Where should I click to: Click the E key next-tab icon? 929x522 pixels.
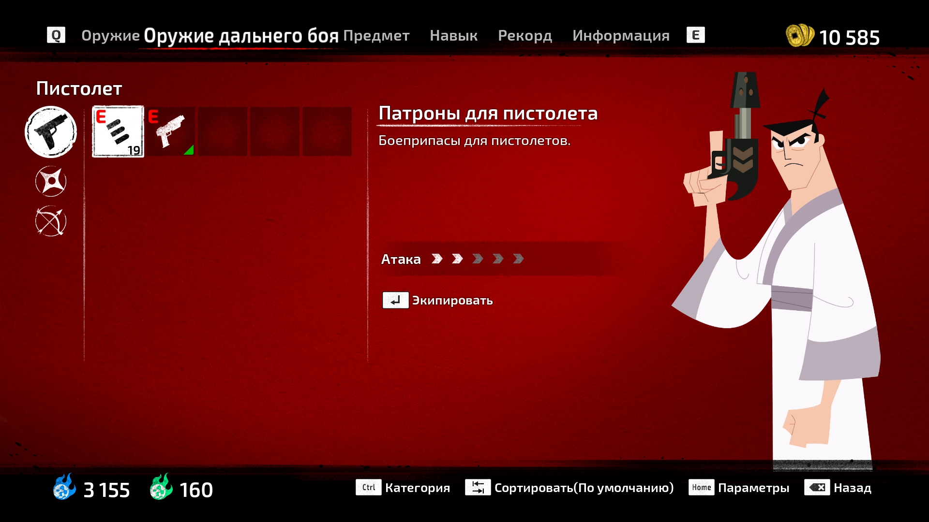(x=695, y=35)
